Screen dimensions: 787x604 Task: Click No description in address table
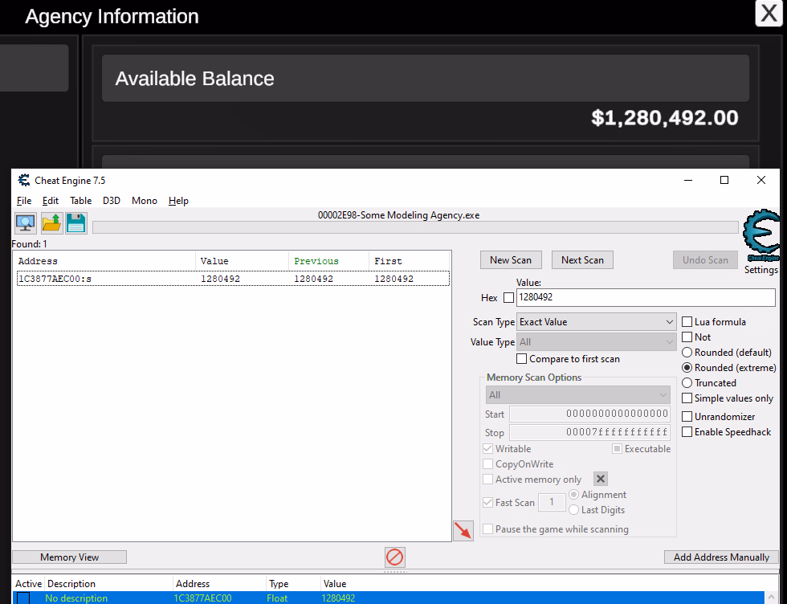76,598
